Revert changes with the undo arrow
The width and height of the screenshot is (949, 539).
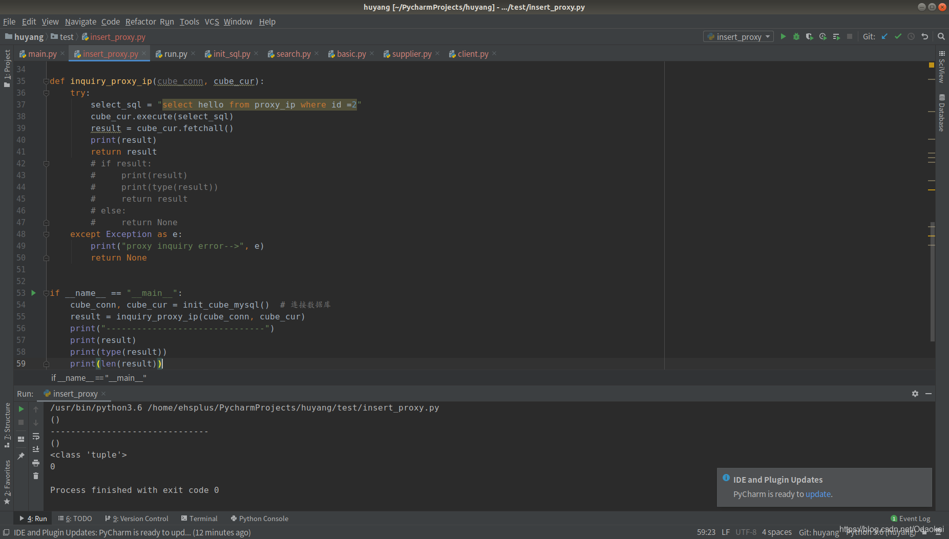(x=924, y=36)
